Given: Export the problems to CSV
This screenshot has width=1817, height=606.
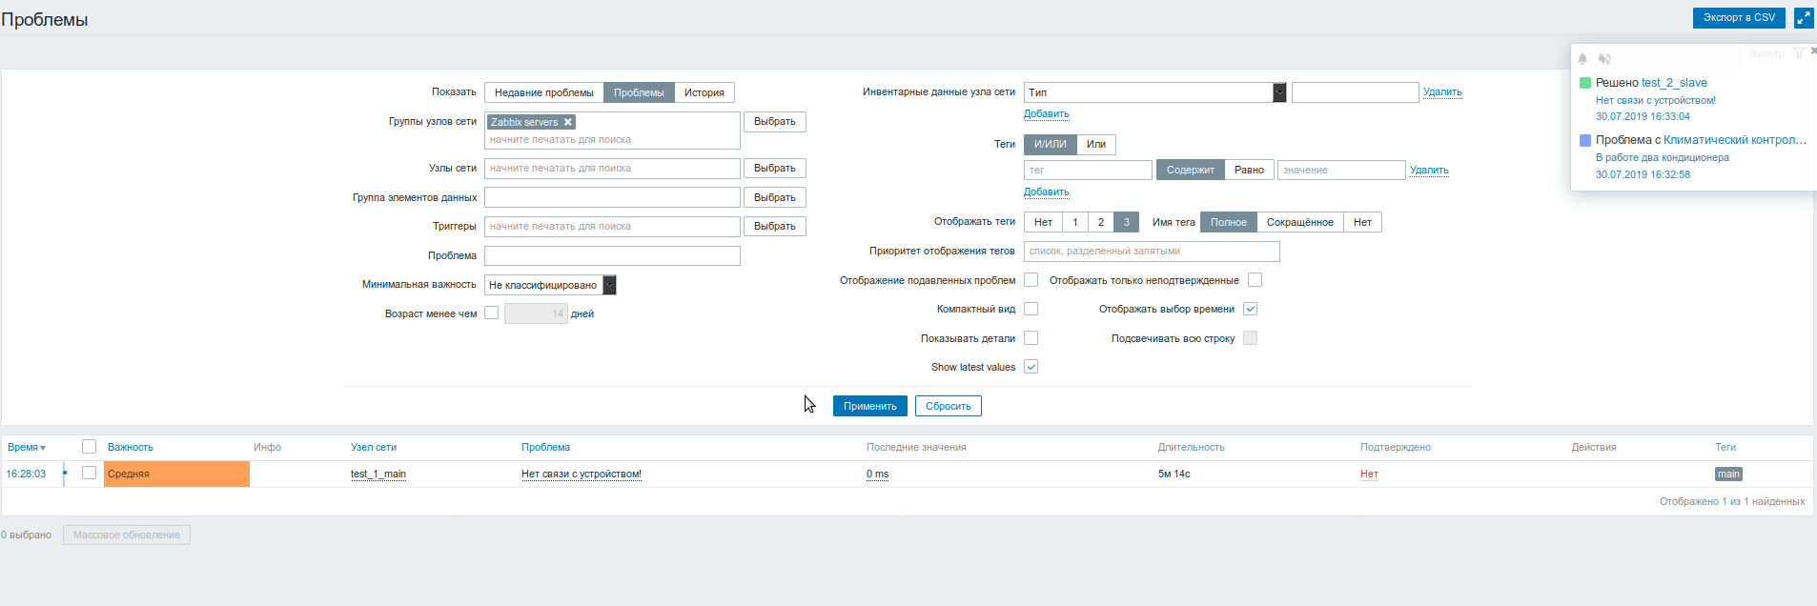Looking at the screenshot, I should pos(1739,18).
